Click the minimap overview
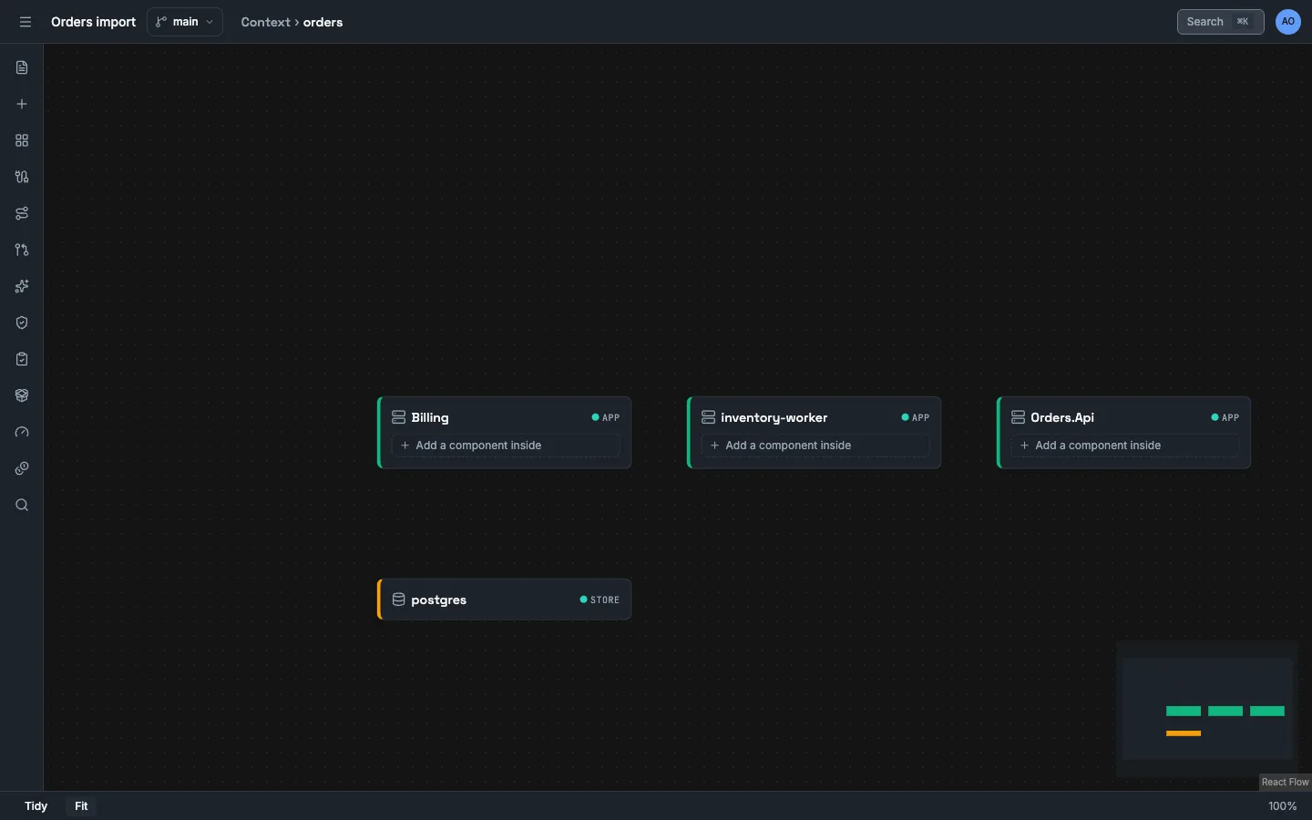This screenshot has width=1312, height=820. 1207,709
